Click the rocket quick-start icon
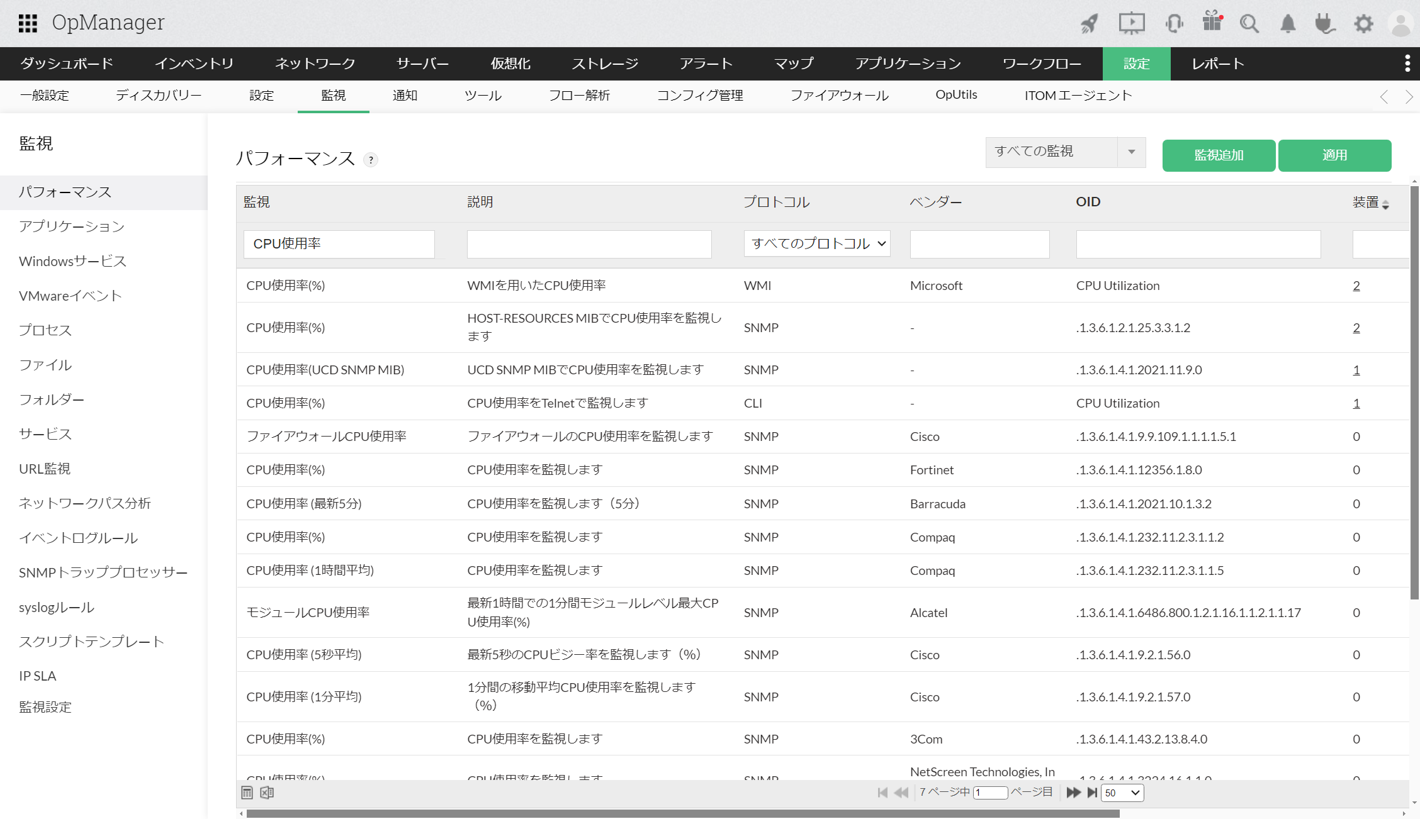The height and width of the screenshot is (819, 1420). tap(1089, 24)
